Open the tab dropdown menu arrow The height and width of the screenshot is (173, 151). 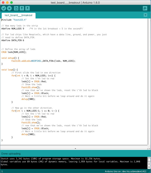145,15
